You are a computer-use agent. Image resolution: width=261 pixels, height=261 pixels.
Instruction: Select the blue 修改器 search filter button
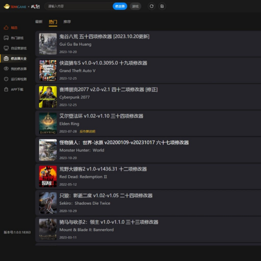(120, 7)
